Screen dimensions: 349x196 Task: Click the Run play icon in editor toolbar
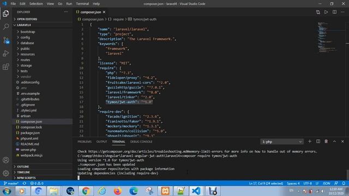[x=326, y=12]
